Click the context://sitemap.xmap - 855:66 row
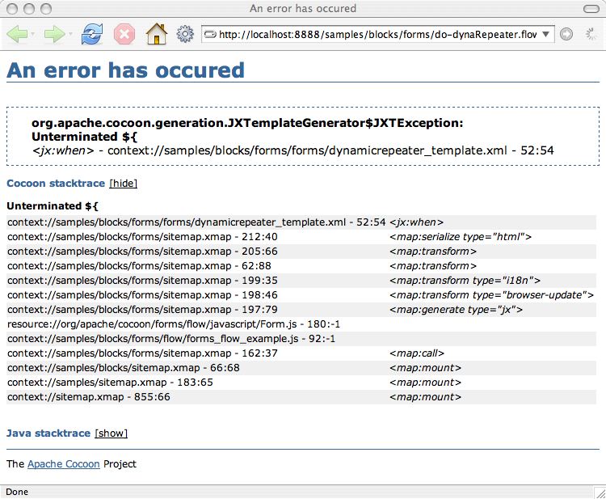 pos(301,397)
